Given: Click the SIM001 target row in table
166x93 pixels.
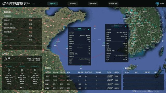Looking at the screenshot, I should click(x=82, y=80).
